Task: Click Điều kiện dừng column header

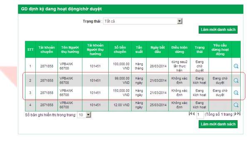Action: click(x=180, y=50)
